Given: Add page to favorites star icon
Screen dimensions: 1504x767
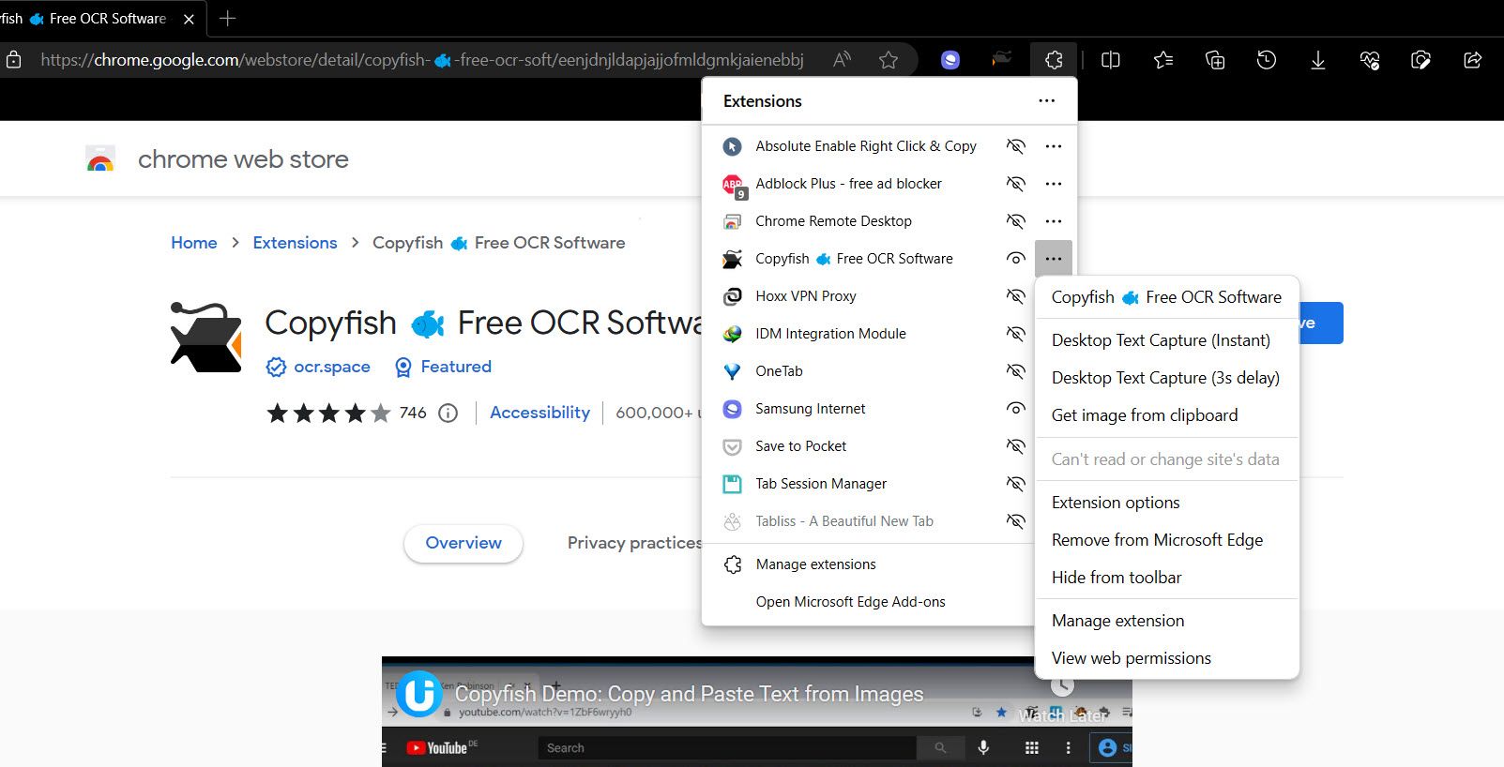Looking at the screenshot, I should click(888, 60).
